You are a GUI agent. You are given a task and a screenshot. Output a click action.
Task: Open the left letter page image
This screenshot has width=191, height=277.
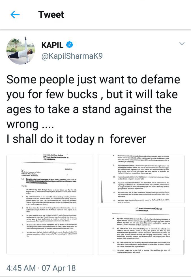click(50, 204)
